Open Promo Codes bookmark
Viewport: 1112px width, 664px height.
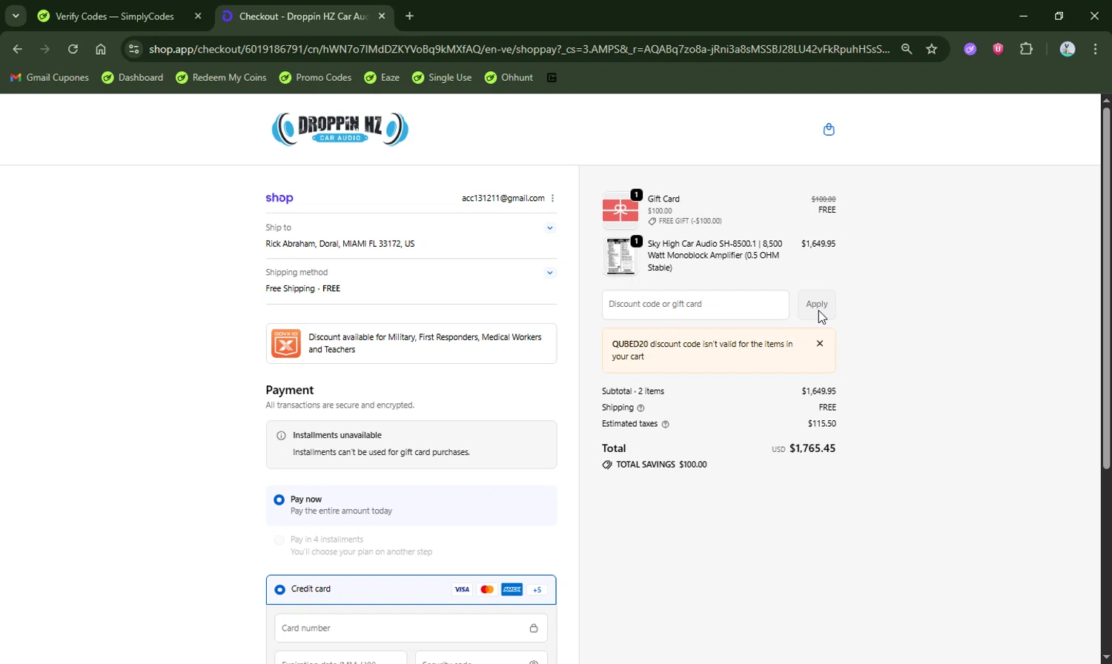[315, 78]
